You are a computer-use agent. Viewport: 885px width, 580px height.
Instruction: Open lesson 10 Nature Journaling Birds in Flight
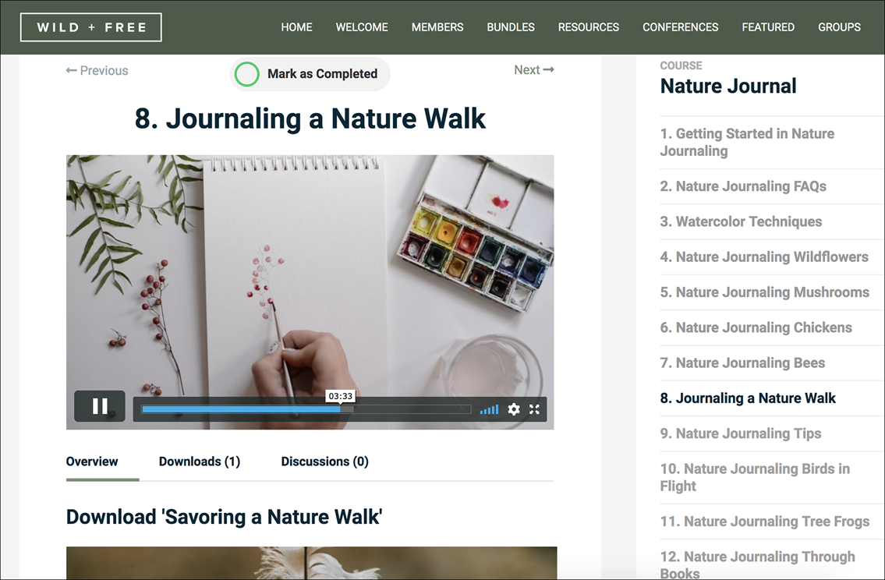[755, 477]
